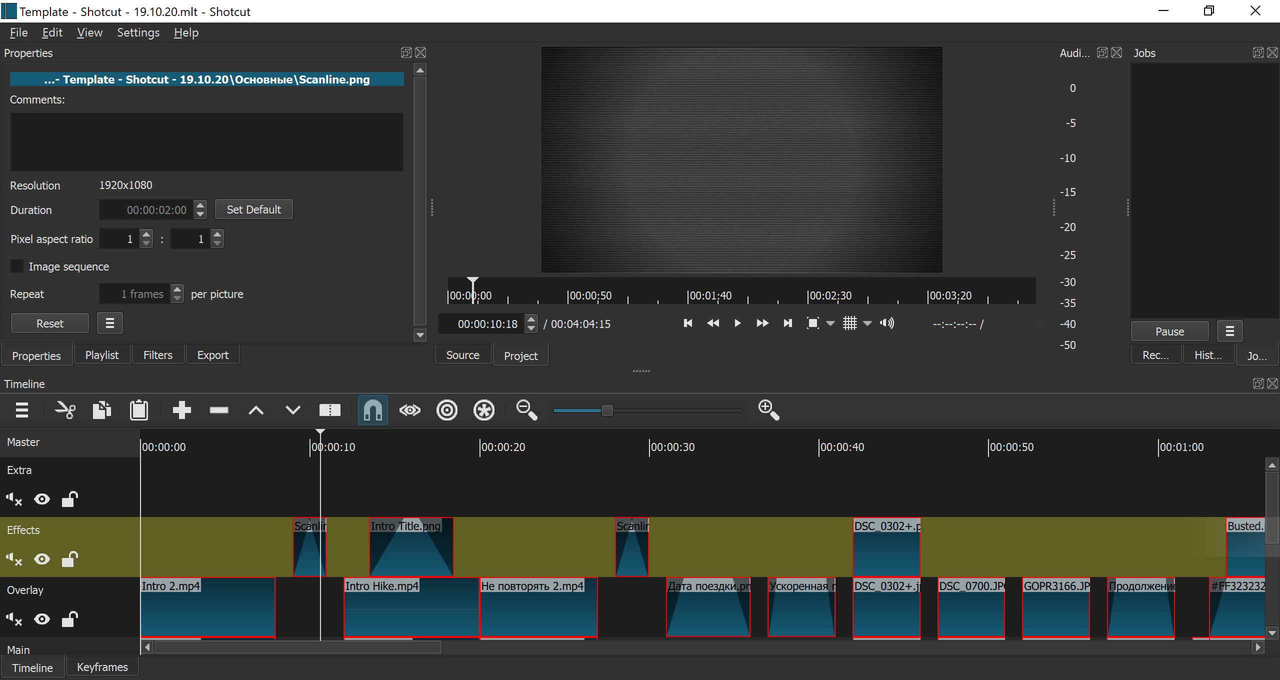Click the timeline zoom in magnifier

[768, 410]
